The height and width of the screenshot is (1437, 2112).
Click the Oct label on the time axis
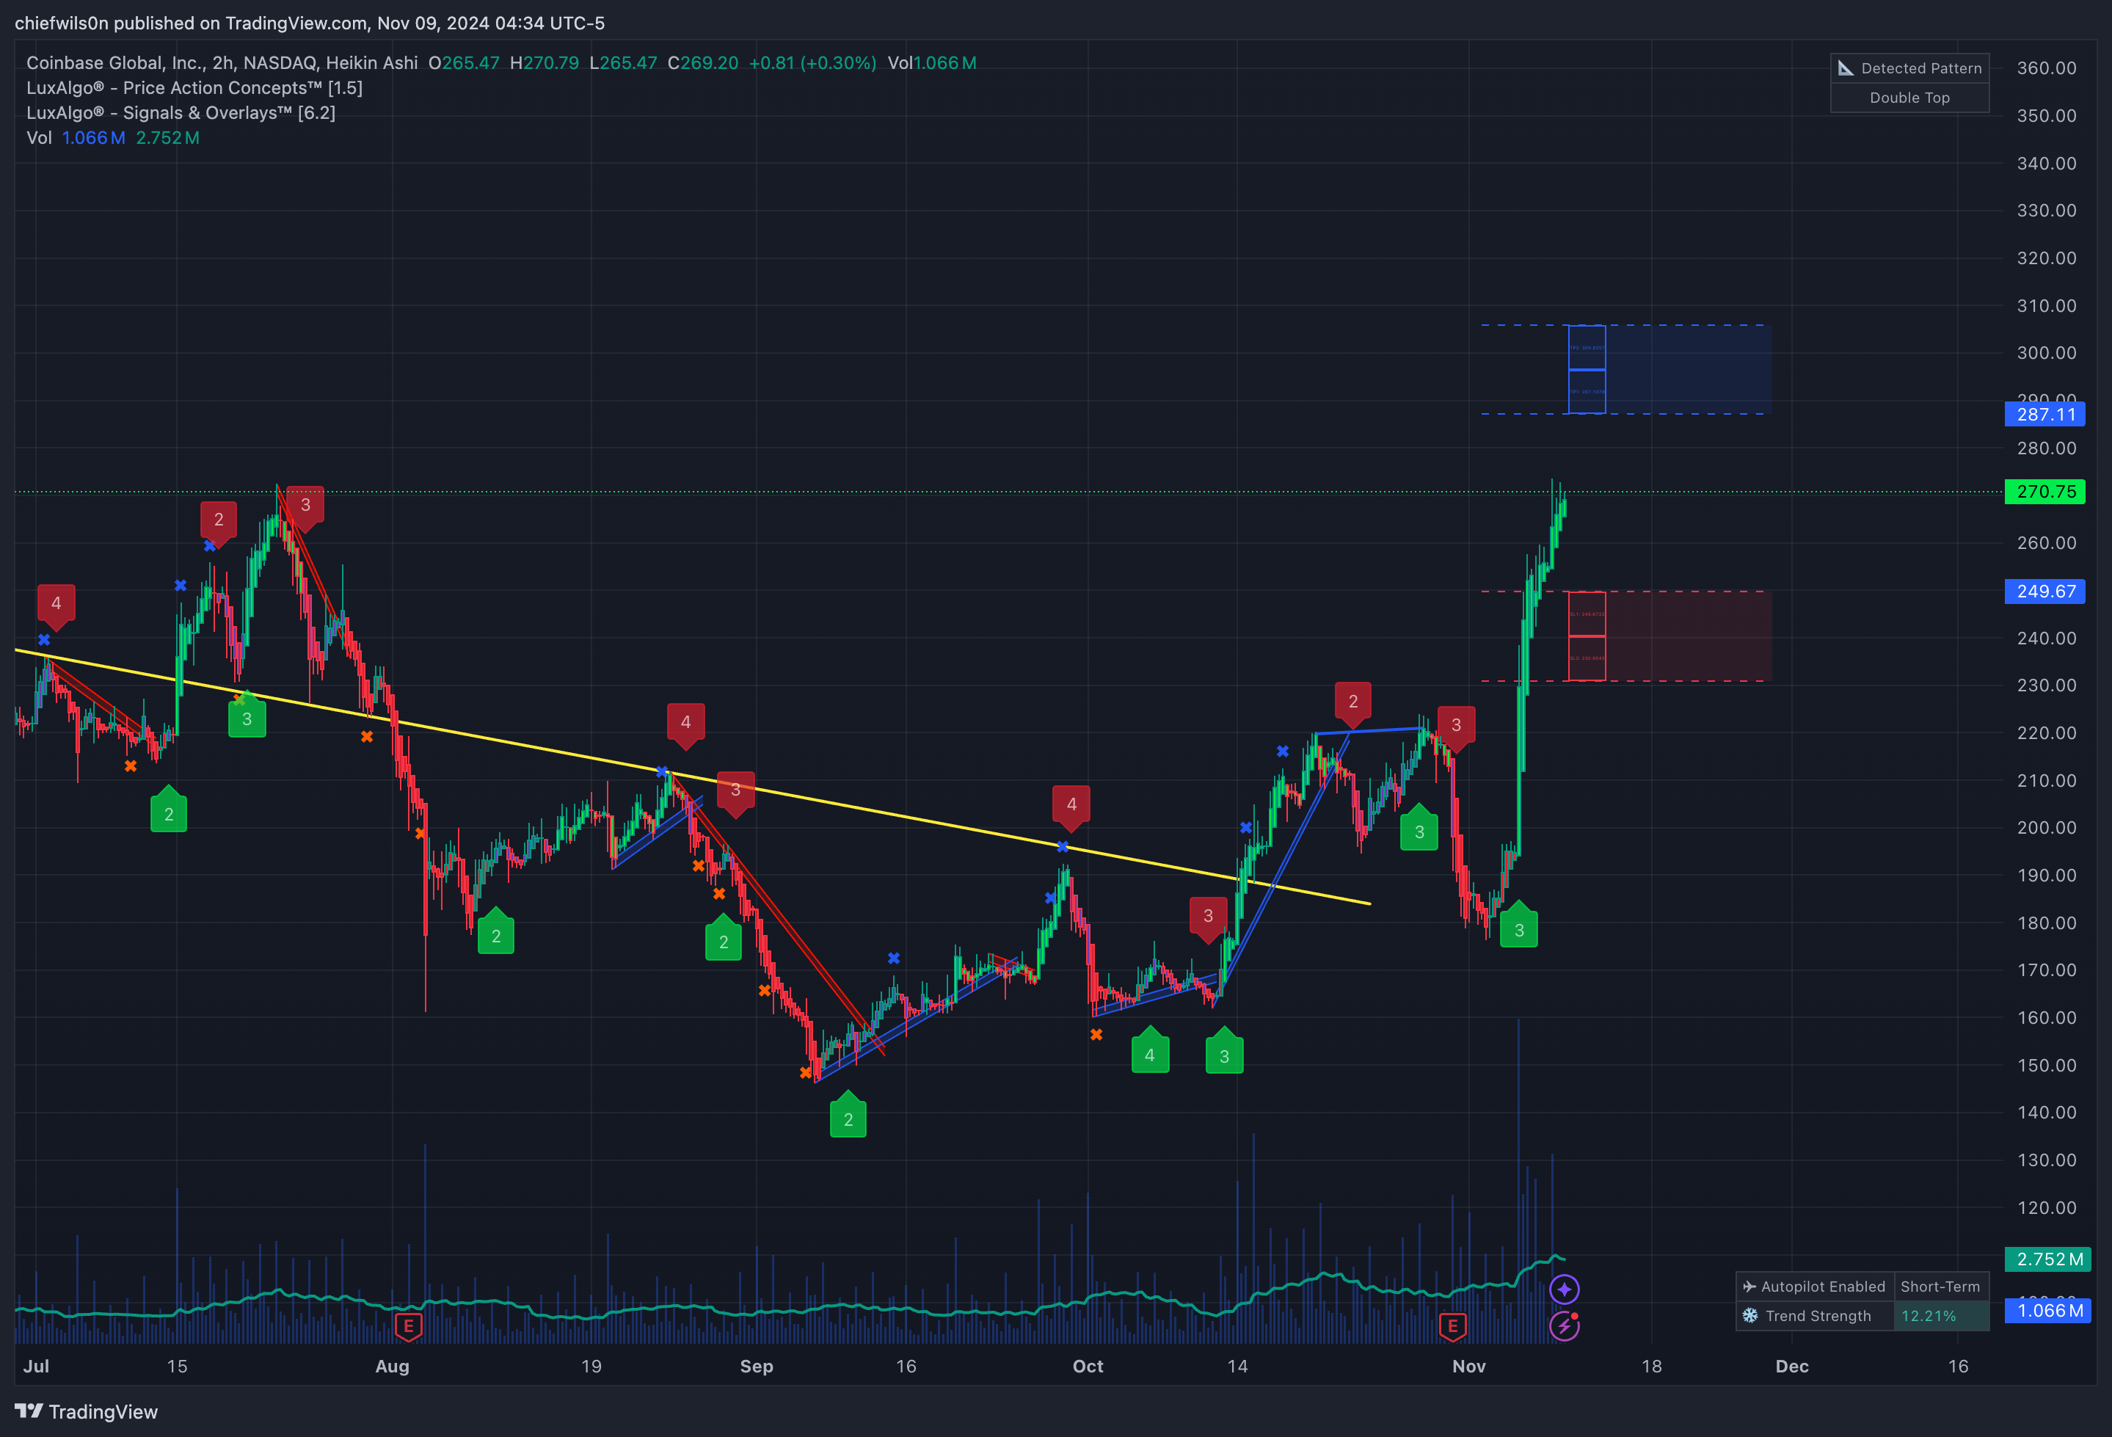point(1088,1366)
